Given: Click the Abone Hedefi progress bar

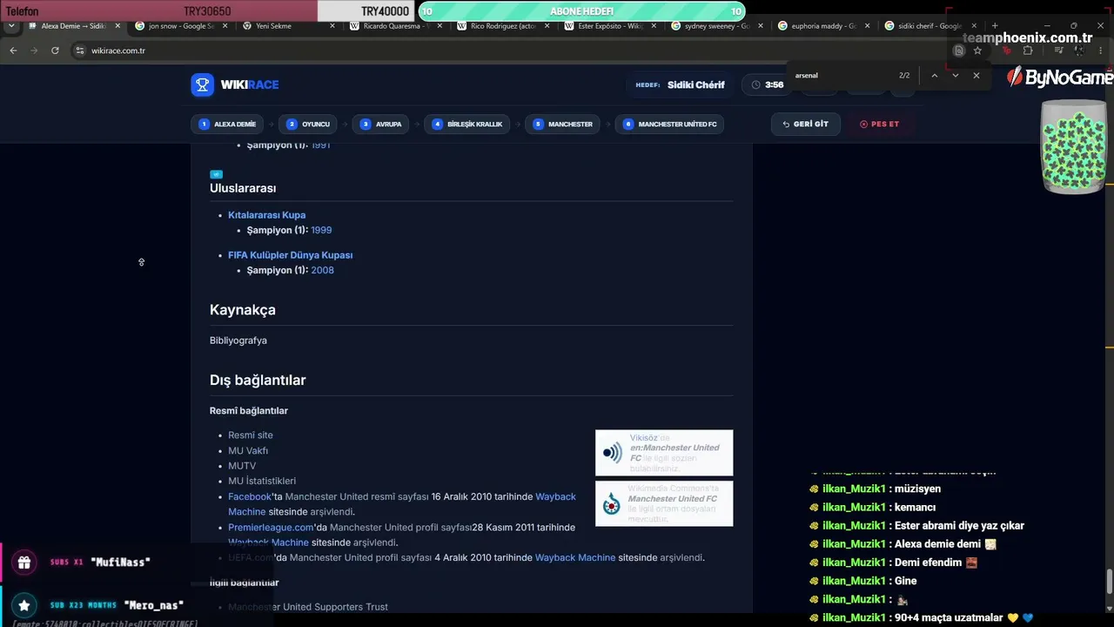Looking at the screenshot, I should [581, 11].
